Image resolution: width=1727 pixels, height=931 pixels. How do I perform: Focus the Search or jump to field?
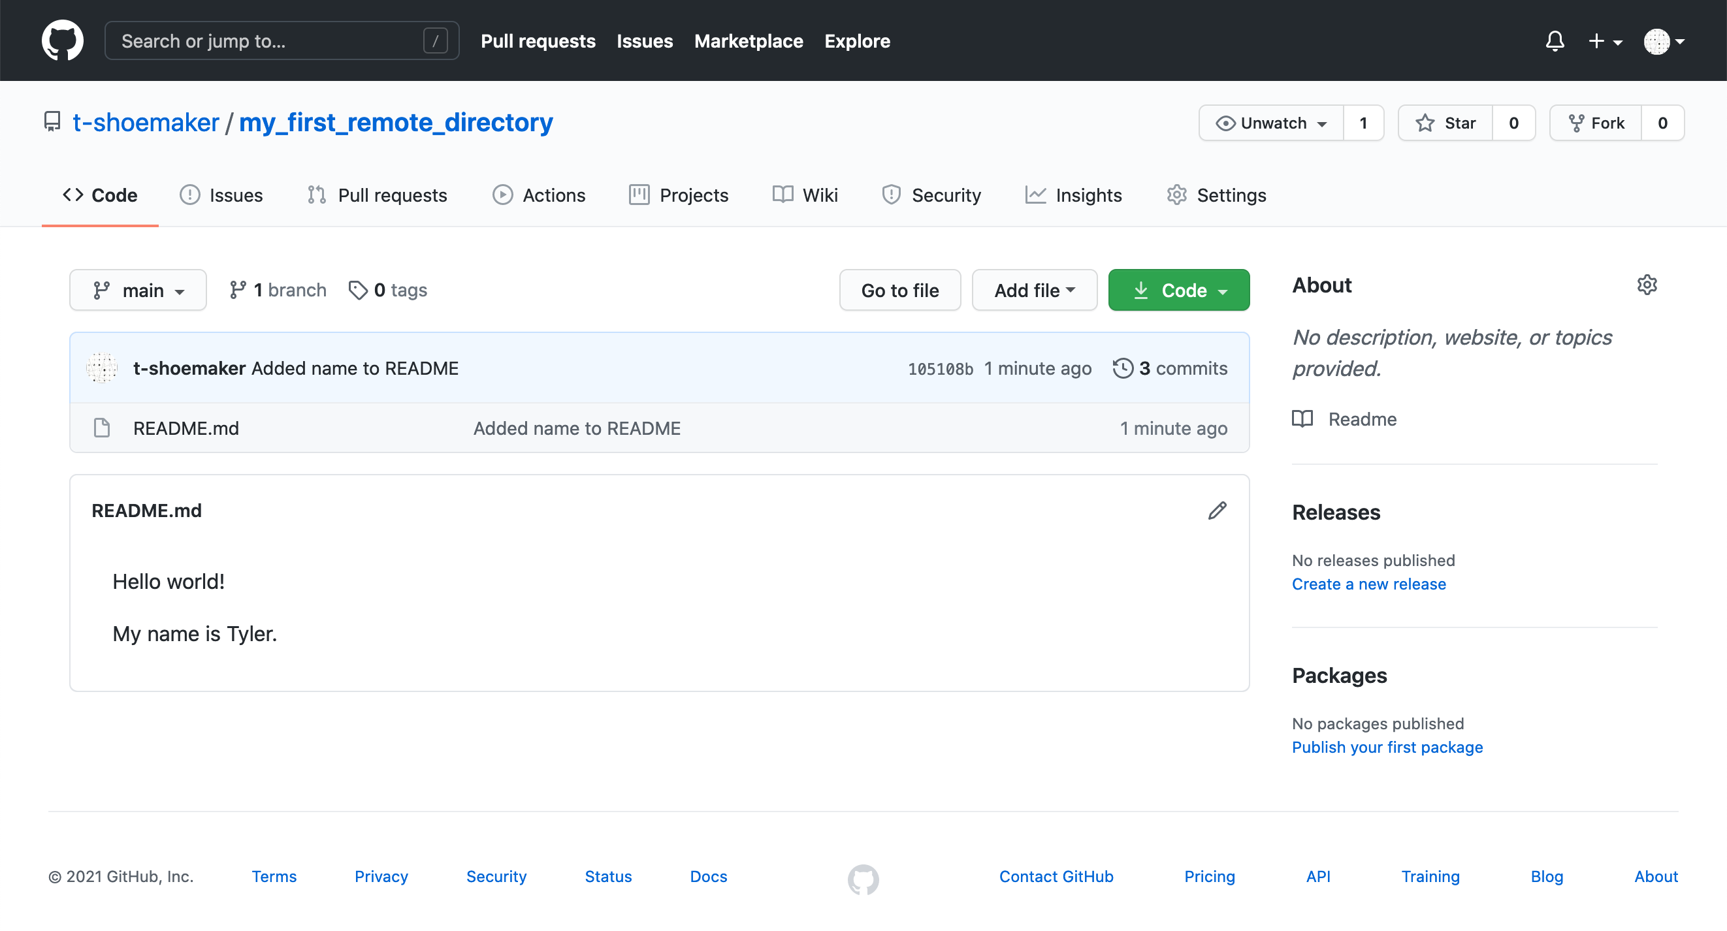[x=282, y=41]
